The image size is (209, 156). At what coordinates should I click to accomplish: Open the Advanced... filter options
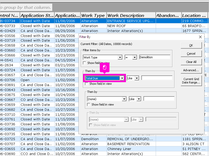(191, 70)
